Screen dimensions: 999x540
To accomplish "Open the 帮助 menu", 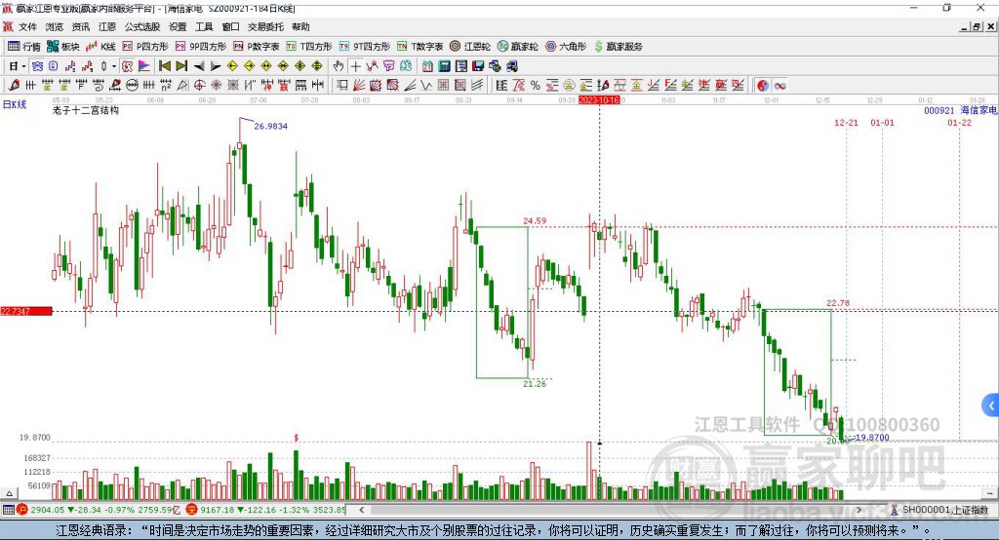I will pos(300,26).
